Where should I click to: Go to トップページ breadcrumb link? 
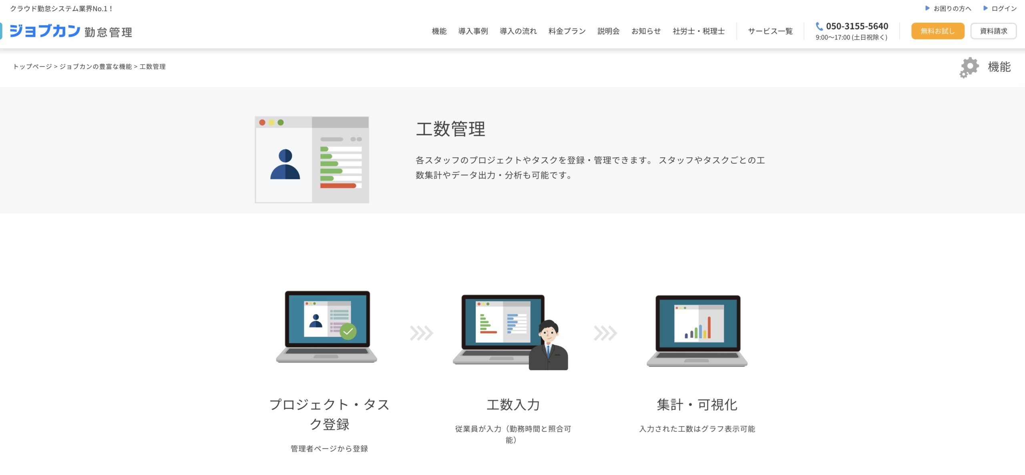point(32,66)
